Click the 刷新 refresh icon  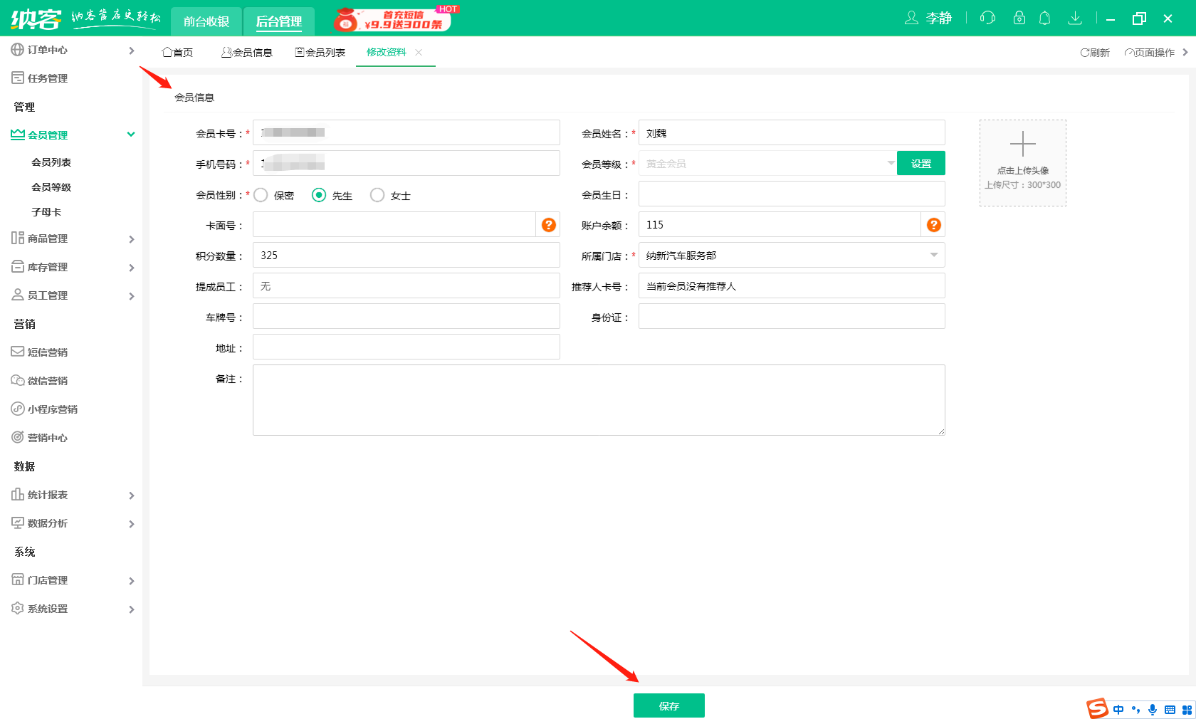[1094, 52]
